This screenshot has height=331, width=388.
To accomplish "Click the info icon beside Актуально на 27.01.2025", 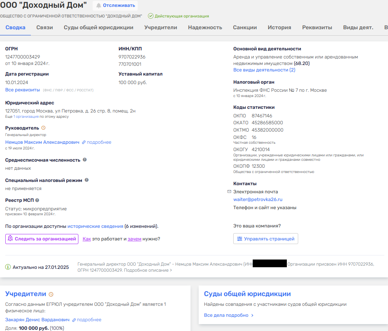I will point(8,267).
